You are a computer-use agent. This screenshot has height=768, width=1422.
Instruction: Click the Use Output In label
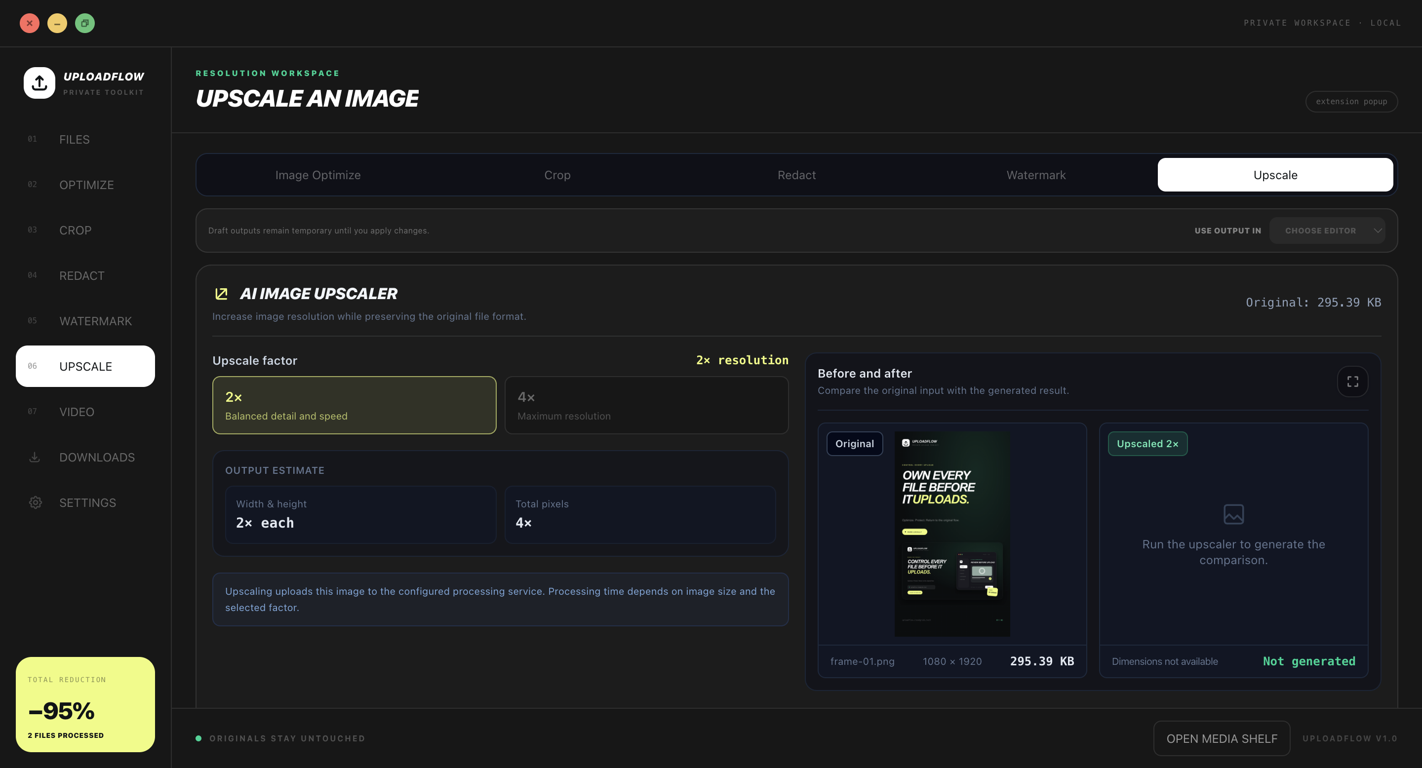click(x=1227, y=230)
